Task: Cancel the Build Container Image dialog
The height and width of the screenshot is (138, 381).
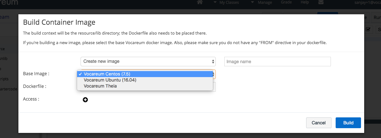Action: (319, 123)
